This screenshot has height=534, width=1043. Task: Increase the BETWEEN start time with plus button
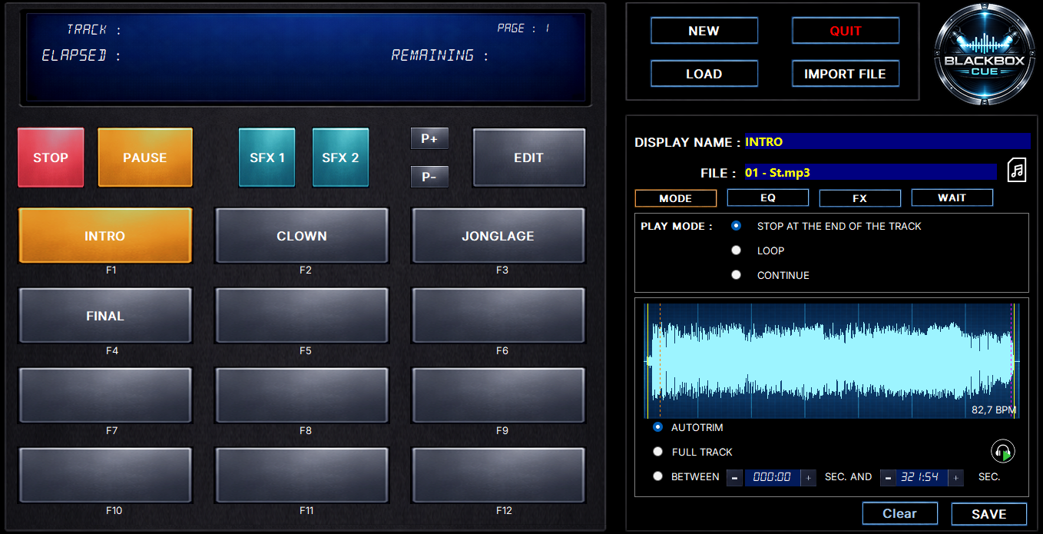click(x=807, y=477)
